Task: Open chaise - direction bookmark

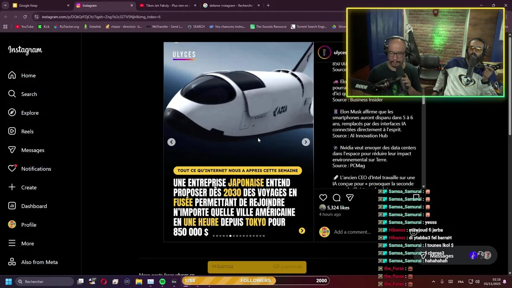Action: point(124,27)
